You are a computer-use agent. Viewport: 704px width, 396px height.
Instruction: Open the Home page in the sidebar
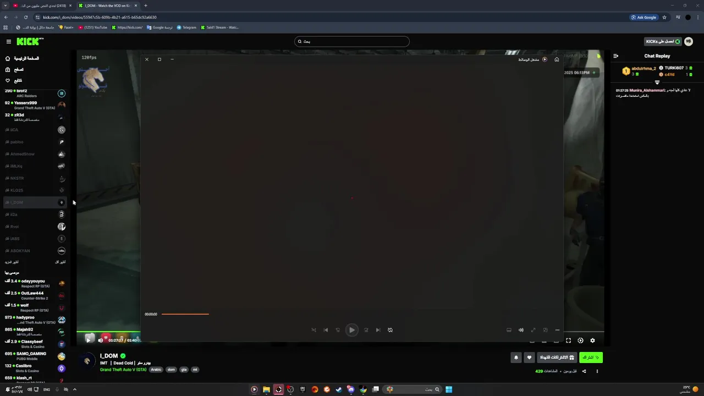pos(22,58)
